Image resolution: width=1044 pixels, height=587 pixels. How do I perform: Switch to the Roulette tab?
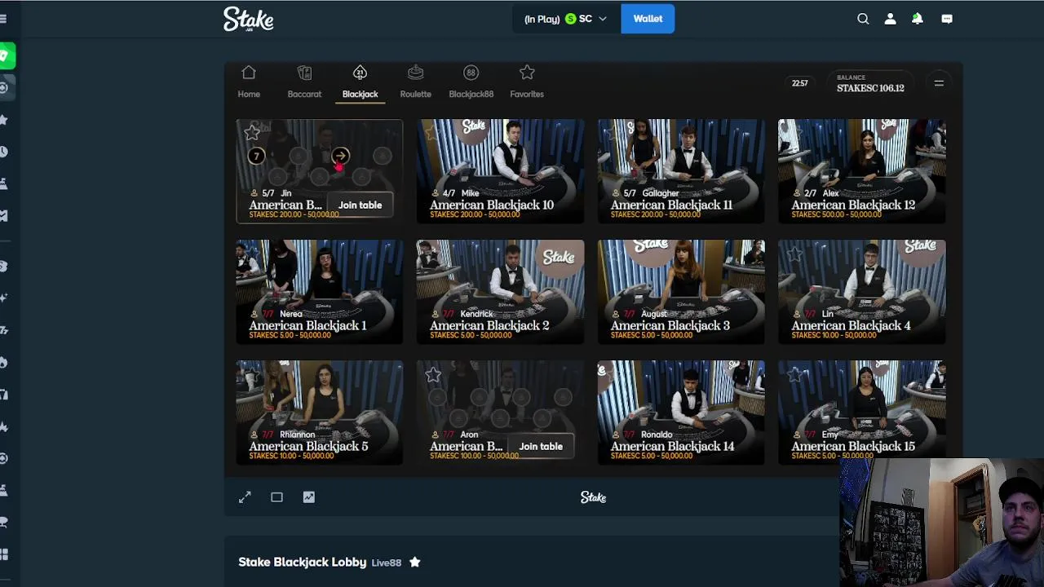pyautogui.click(x=415, y=82)
